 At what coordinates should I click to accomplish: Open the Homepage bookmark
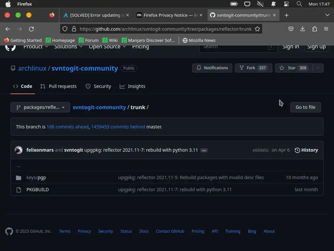(x=60, y=40)
